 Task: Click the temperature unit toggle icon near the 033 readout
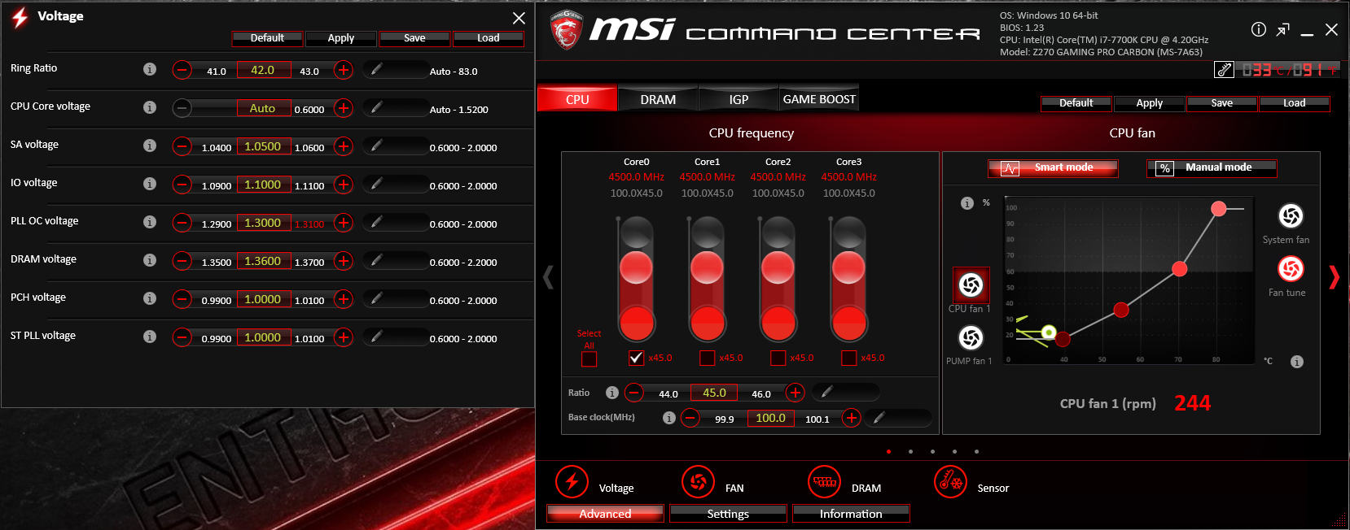coord(1224,70)
